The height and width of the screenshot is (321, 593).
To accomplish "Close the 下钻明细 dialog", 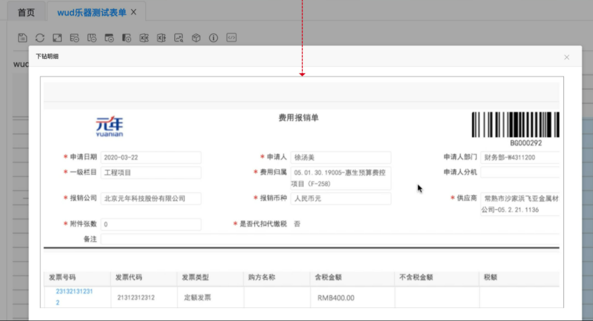I will tap(566, 57).
